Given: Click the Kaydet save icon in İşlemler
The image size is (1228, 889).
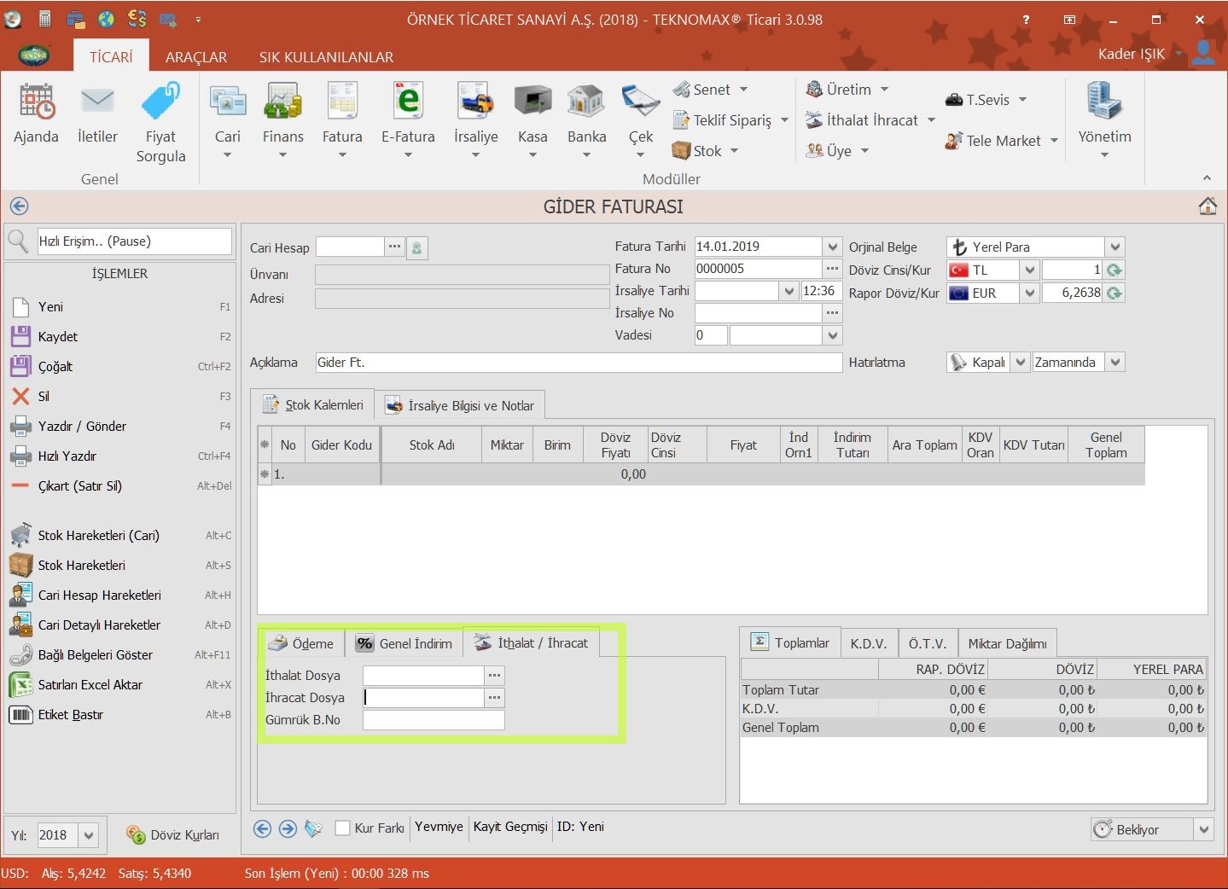Looking at the screenshot, I should pyautogui.click(x=20, y=336).
